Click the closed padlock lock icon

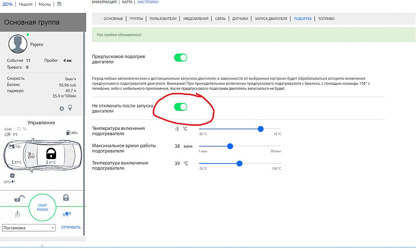pyautogui.click(x=66, y=198)
